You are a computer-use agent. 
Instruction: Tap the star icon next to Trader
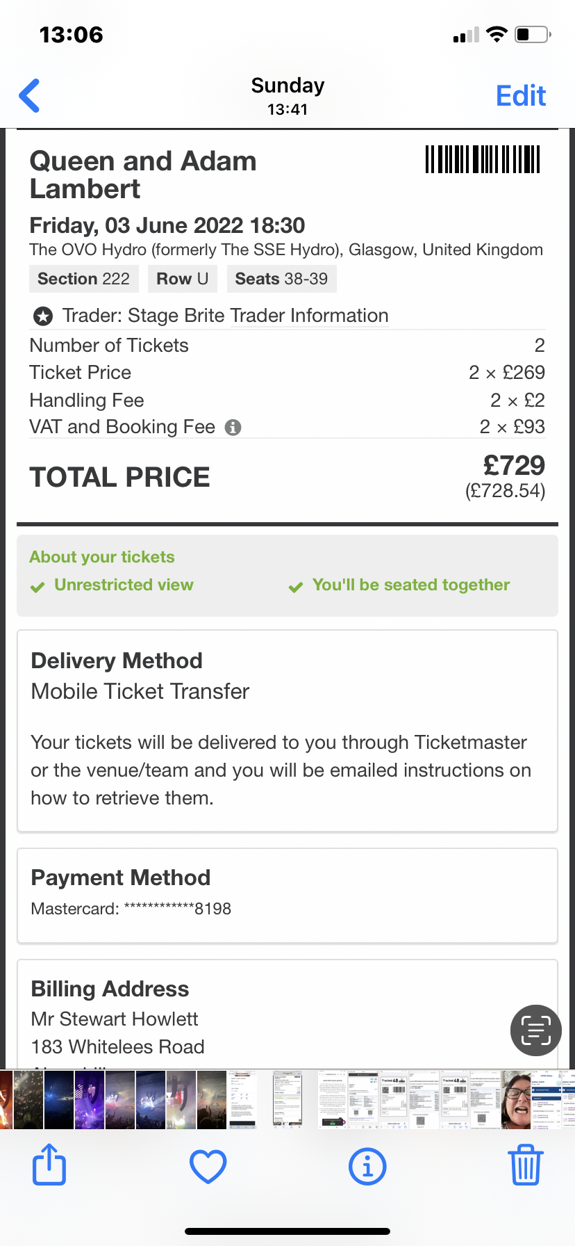[43, 317]
